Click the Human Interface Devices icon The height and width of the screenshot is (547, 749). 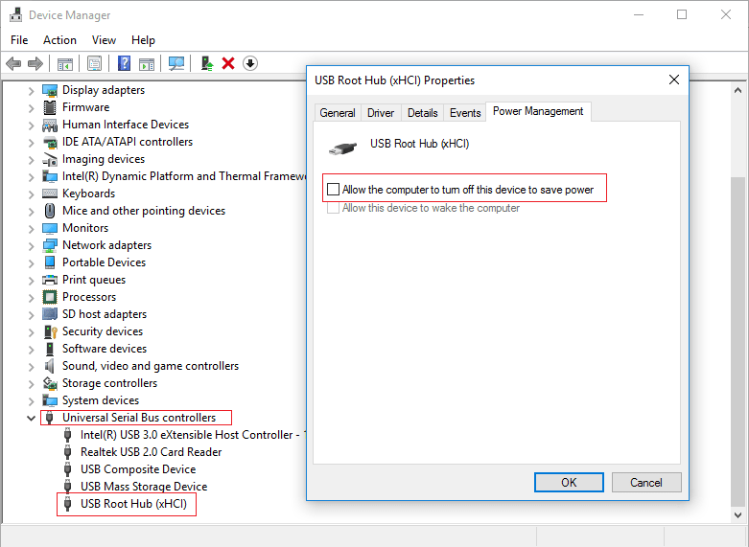click(50, 125)
